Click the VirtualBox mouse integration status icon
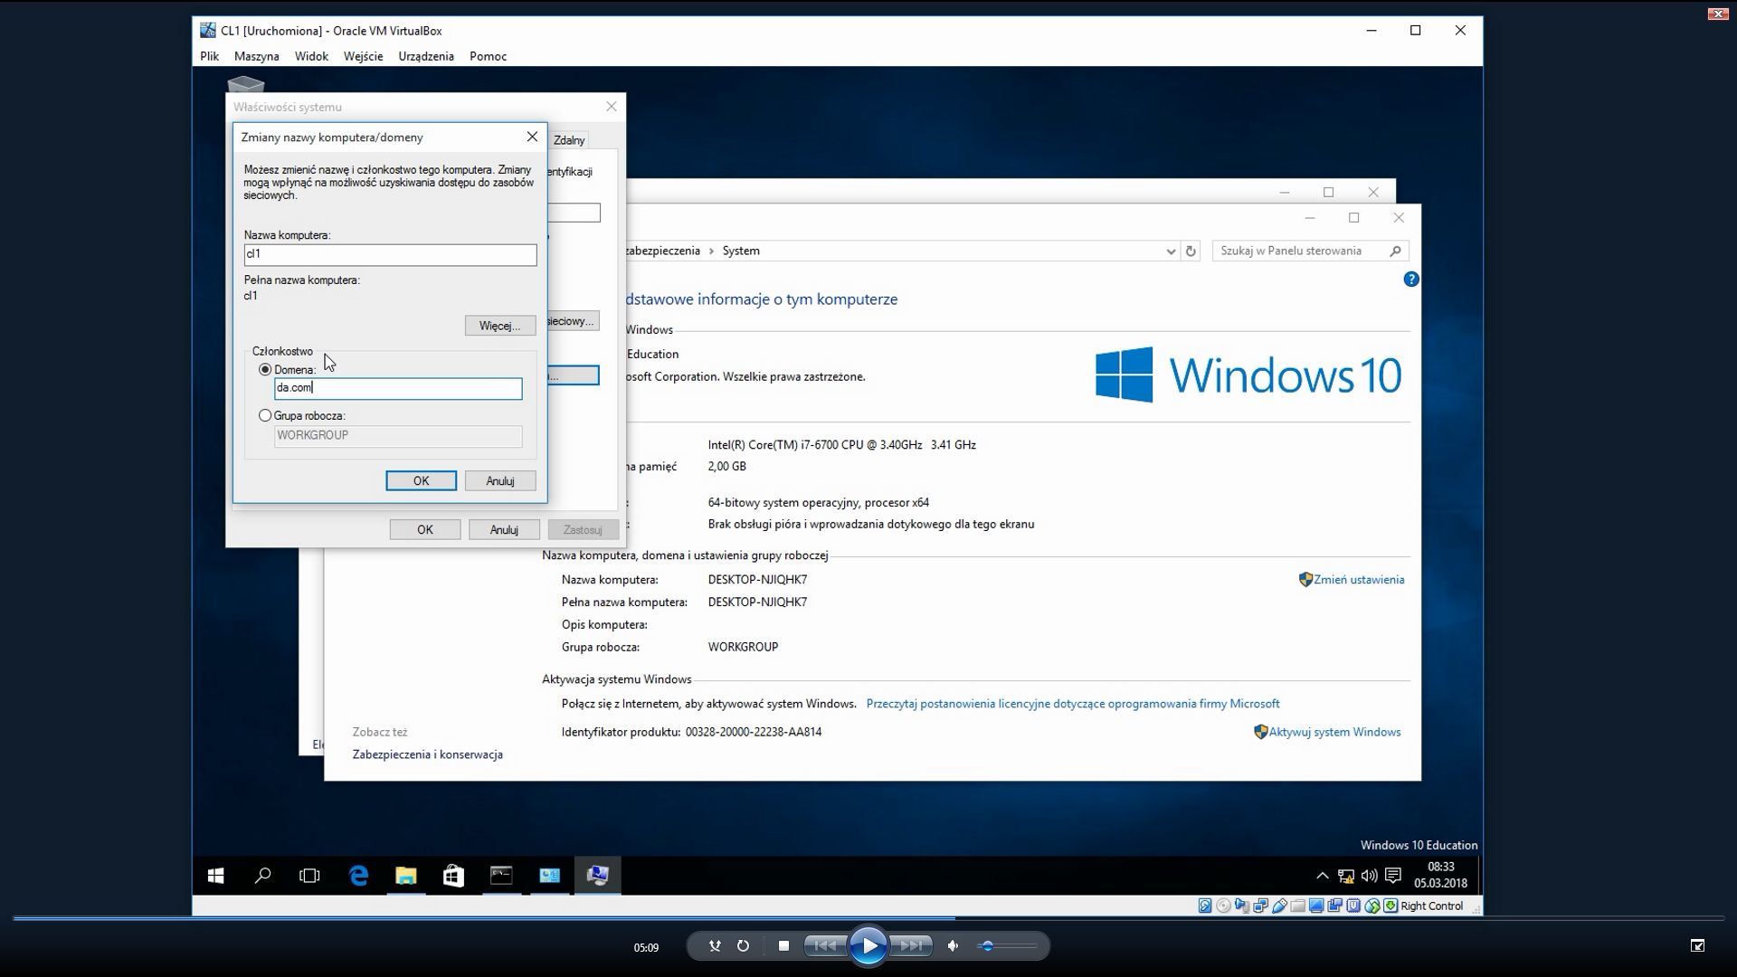The image size is (1737, 977). [x=1372, y=906]
